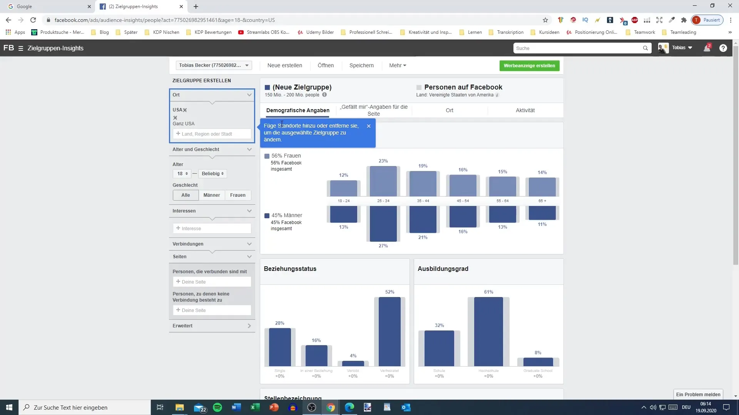Open Word from the taskbar
739x415 pixels.
coord(236,407)
